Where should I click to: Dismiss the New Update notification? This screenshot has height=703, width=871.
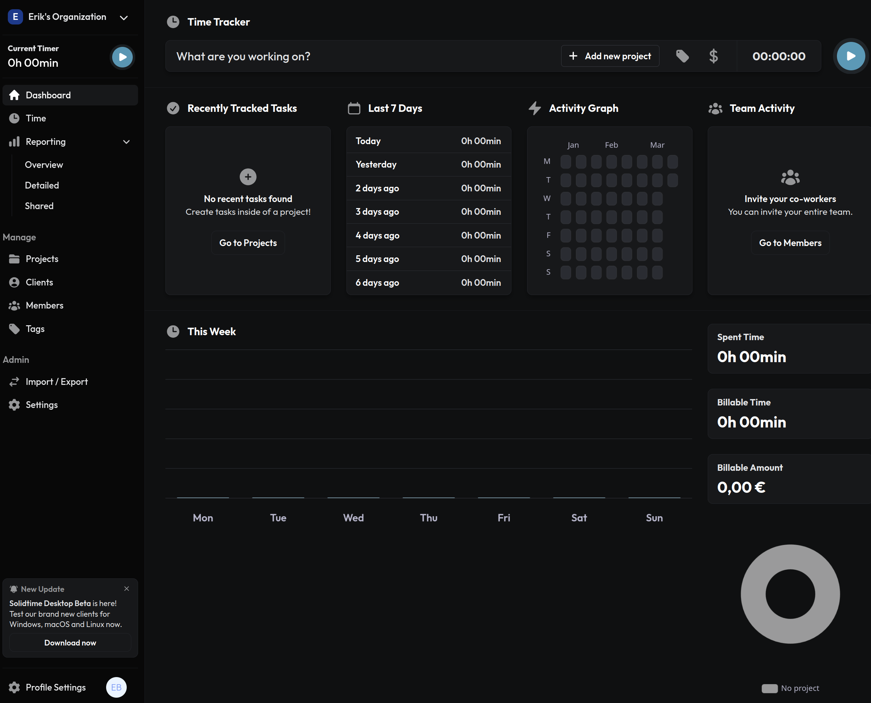127,588
